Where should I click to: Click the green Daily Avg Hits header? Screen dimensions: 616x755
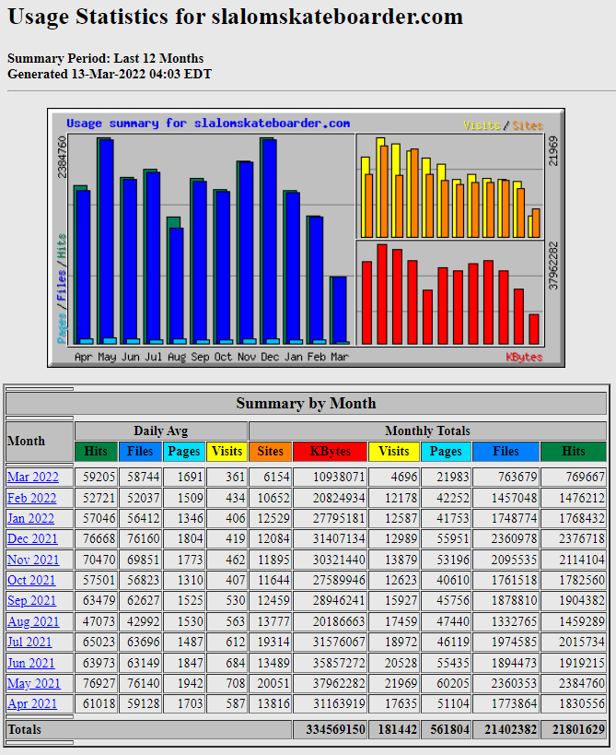(96, 451)
